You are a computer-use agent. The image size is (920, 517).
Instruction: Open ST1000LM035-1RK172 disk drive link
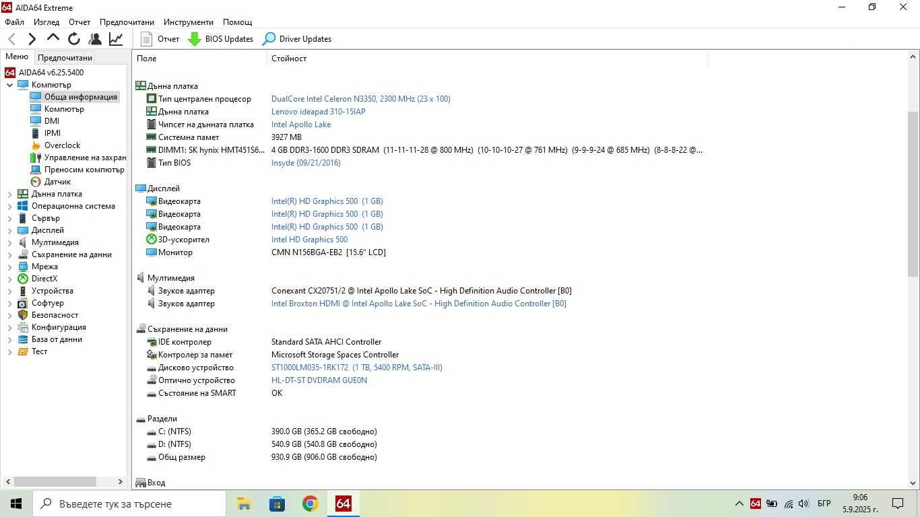[x=357, y=368]
